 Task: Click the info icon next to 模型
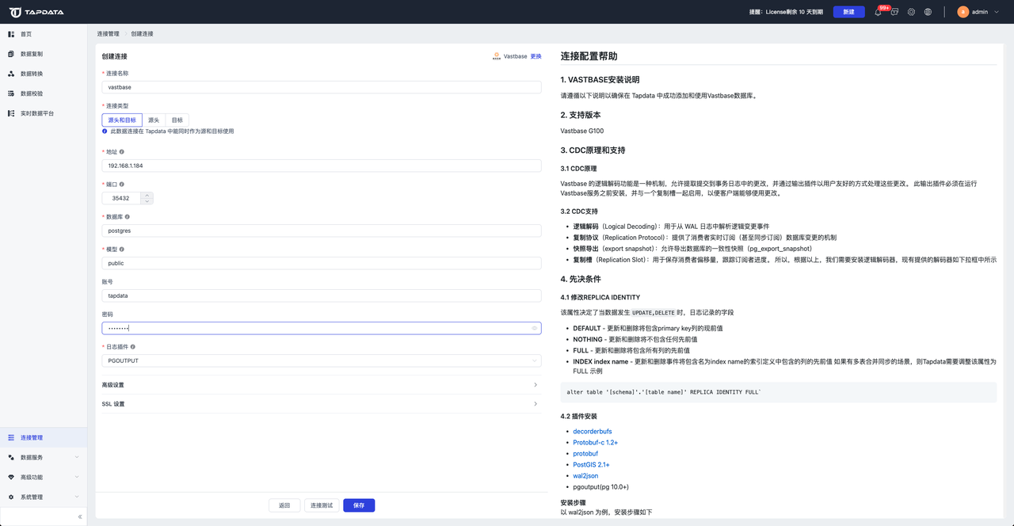(x=121, y=249)
